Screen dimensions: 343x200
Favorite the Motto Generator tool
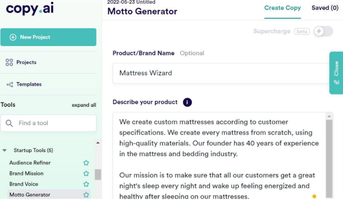click(86, 195)
